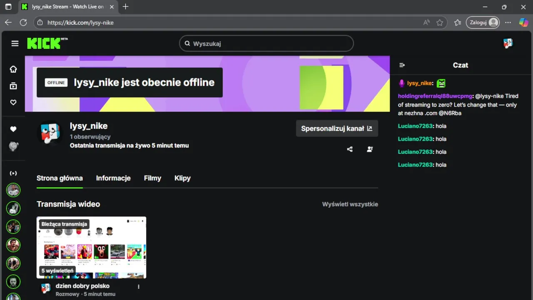
Task: Open browser Settings and more menu
Action: point(508,22)
